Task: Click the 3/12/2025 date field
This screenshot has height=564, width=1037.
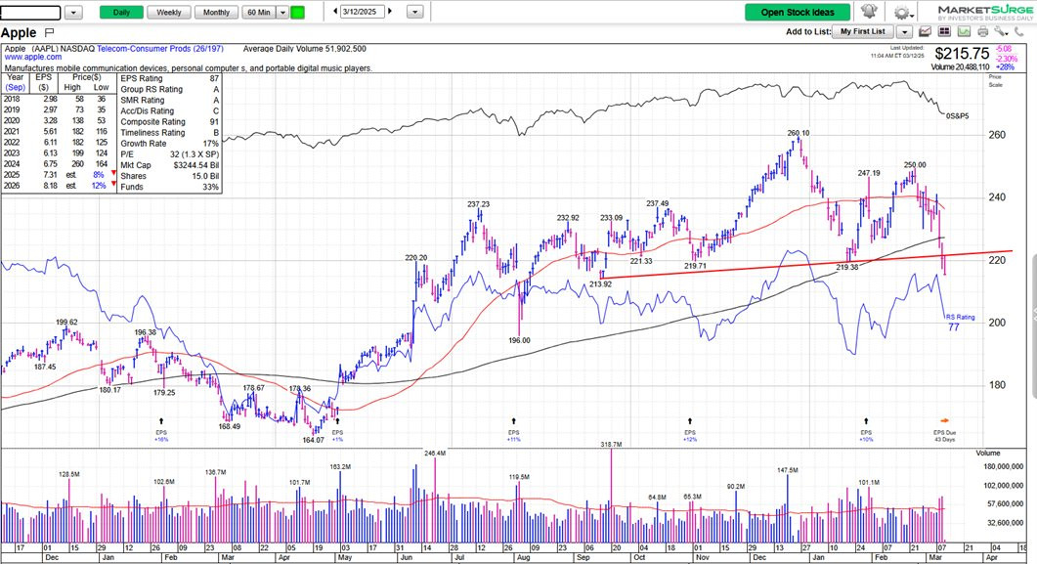Action: point(363,11)
